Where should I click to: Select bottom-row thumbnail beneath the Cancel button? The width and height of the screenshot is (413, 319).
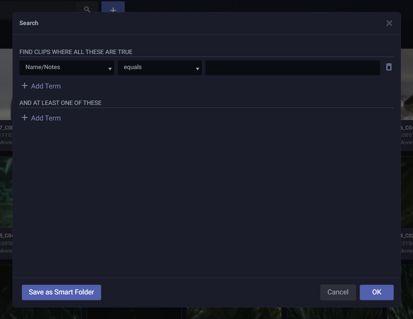point(334,313)
